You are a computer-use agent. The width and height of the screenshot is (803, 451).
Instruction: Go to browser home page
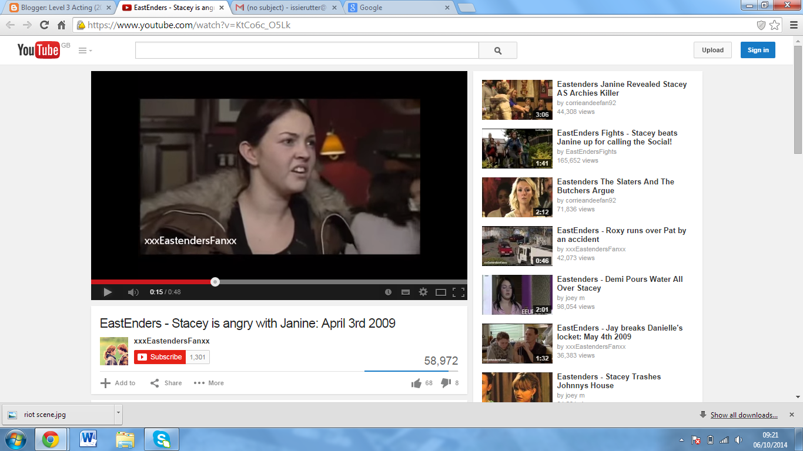pos(61,25)
